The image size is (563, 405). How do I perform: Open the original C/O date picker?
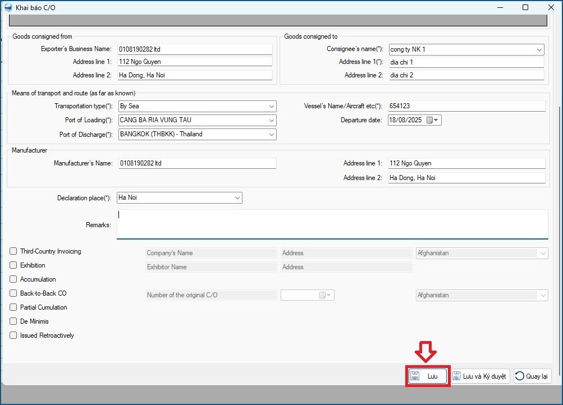(x=325, y=295)
